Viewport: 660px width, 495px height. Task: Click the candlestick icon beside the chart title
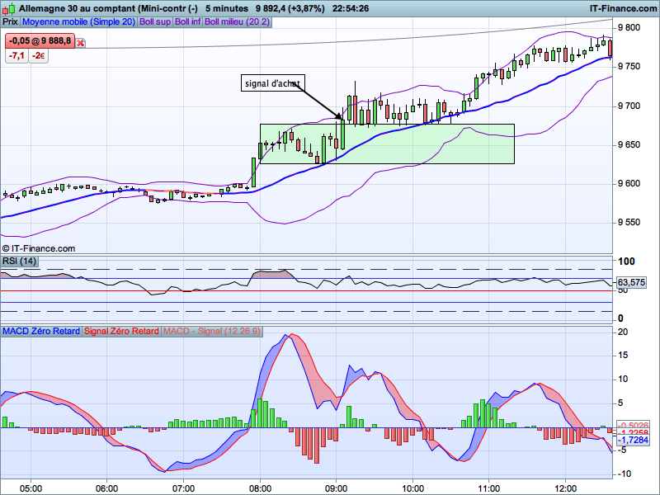click(9, 8)
